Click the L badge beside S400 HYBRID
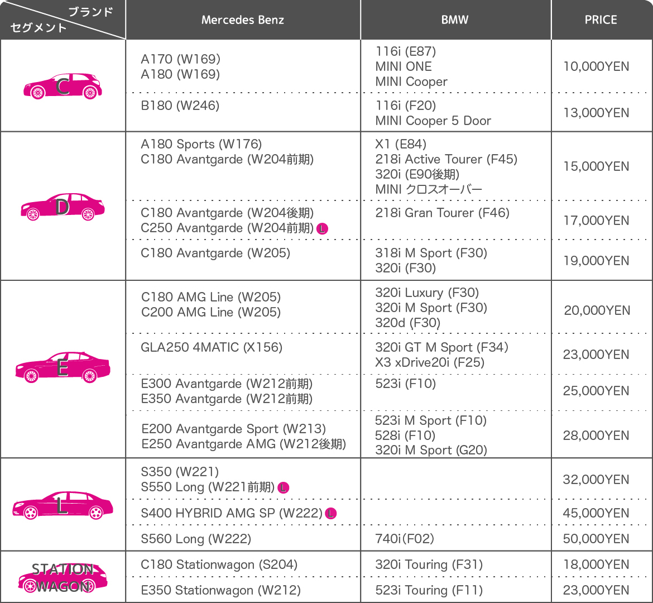This screenshot has height=603, width=653. point(330,514)
